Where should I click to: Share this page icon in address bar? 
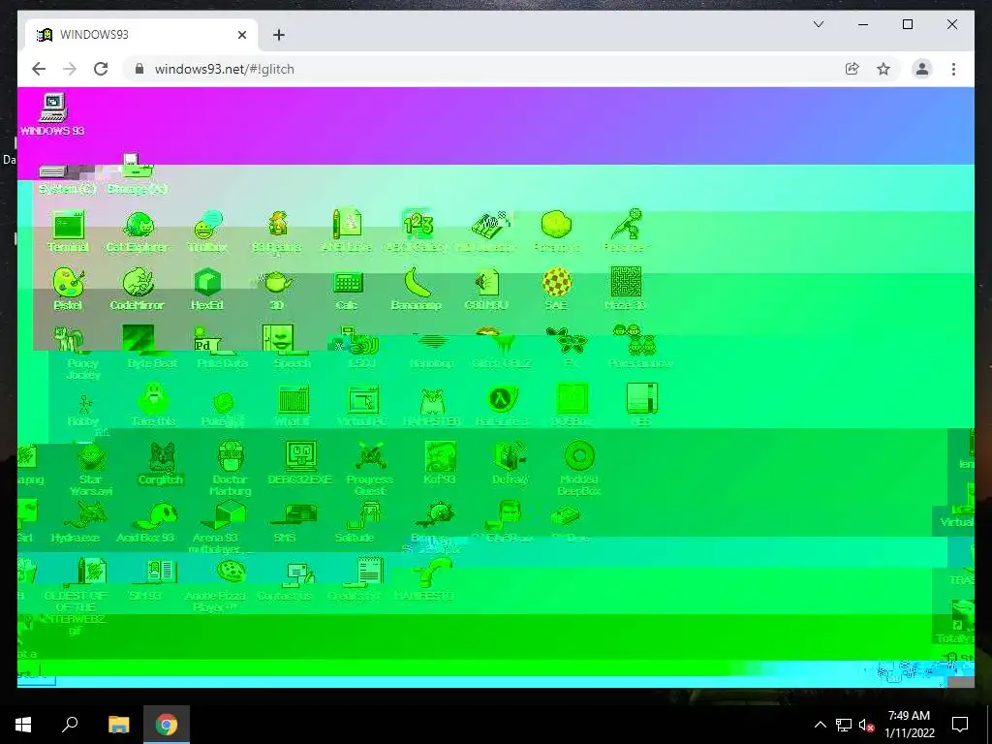852,69
